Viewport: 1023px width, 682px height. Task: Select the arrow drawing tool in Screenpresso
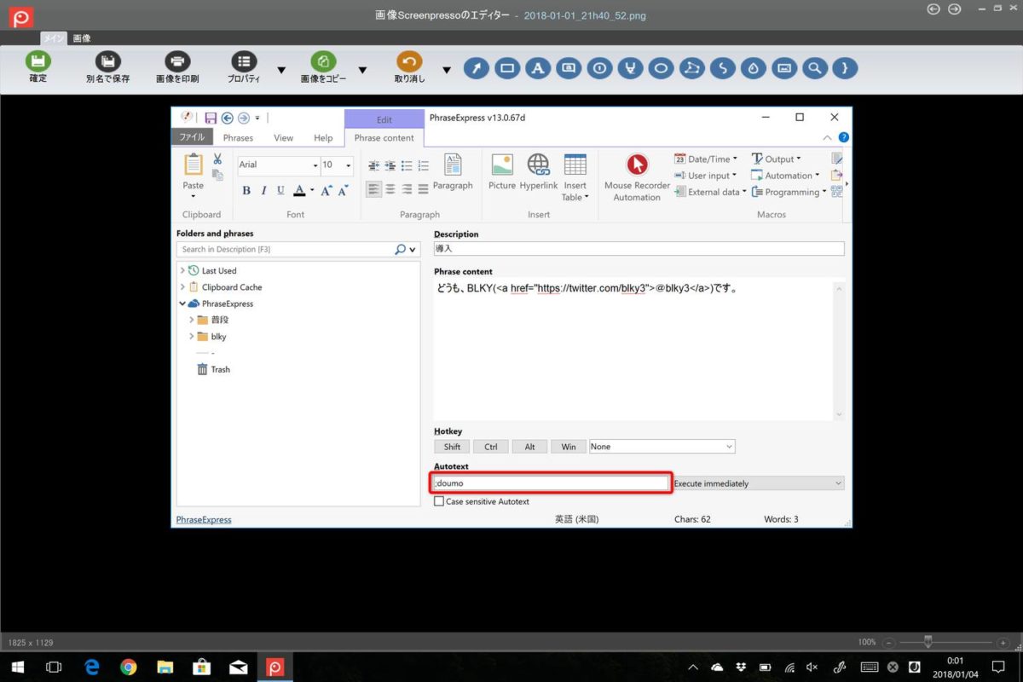[x=477, y=68]
